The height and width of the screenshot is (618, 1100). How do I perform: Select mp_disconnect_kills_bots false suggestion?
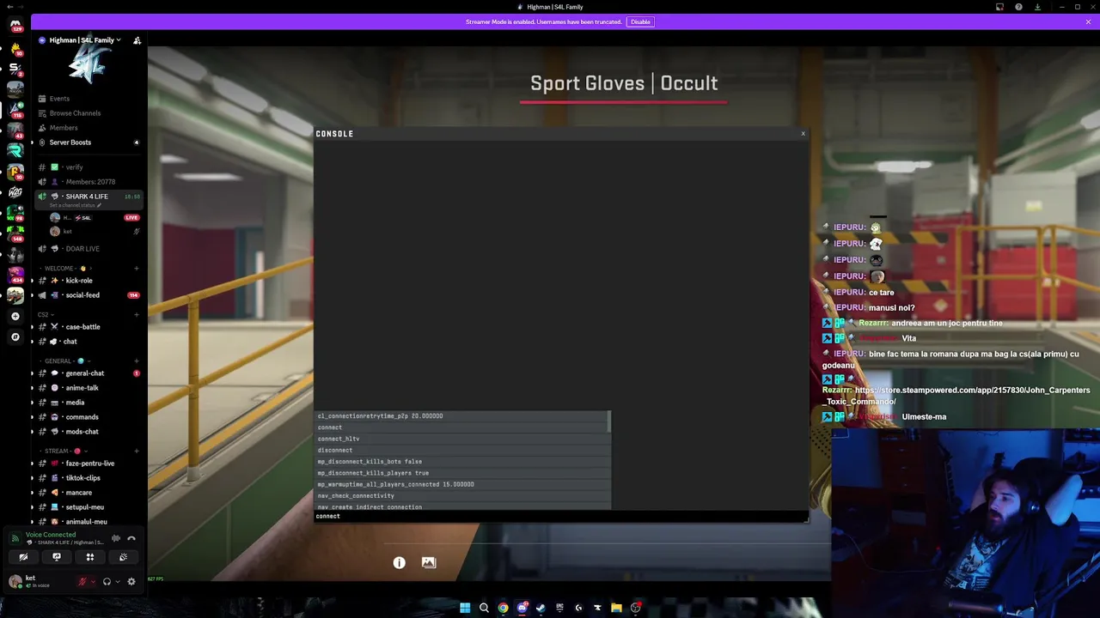click(x=462, y=462)
